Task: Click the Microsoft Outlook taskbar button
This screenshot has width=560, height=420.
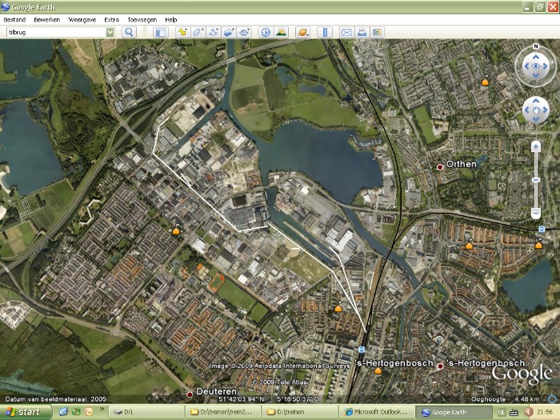Action: coord(375,412)
